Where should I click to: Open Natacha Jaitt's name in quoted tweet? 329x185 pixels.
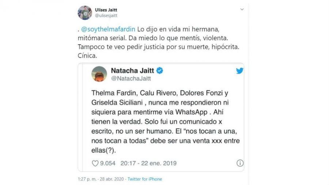[132, 70]
